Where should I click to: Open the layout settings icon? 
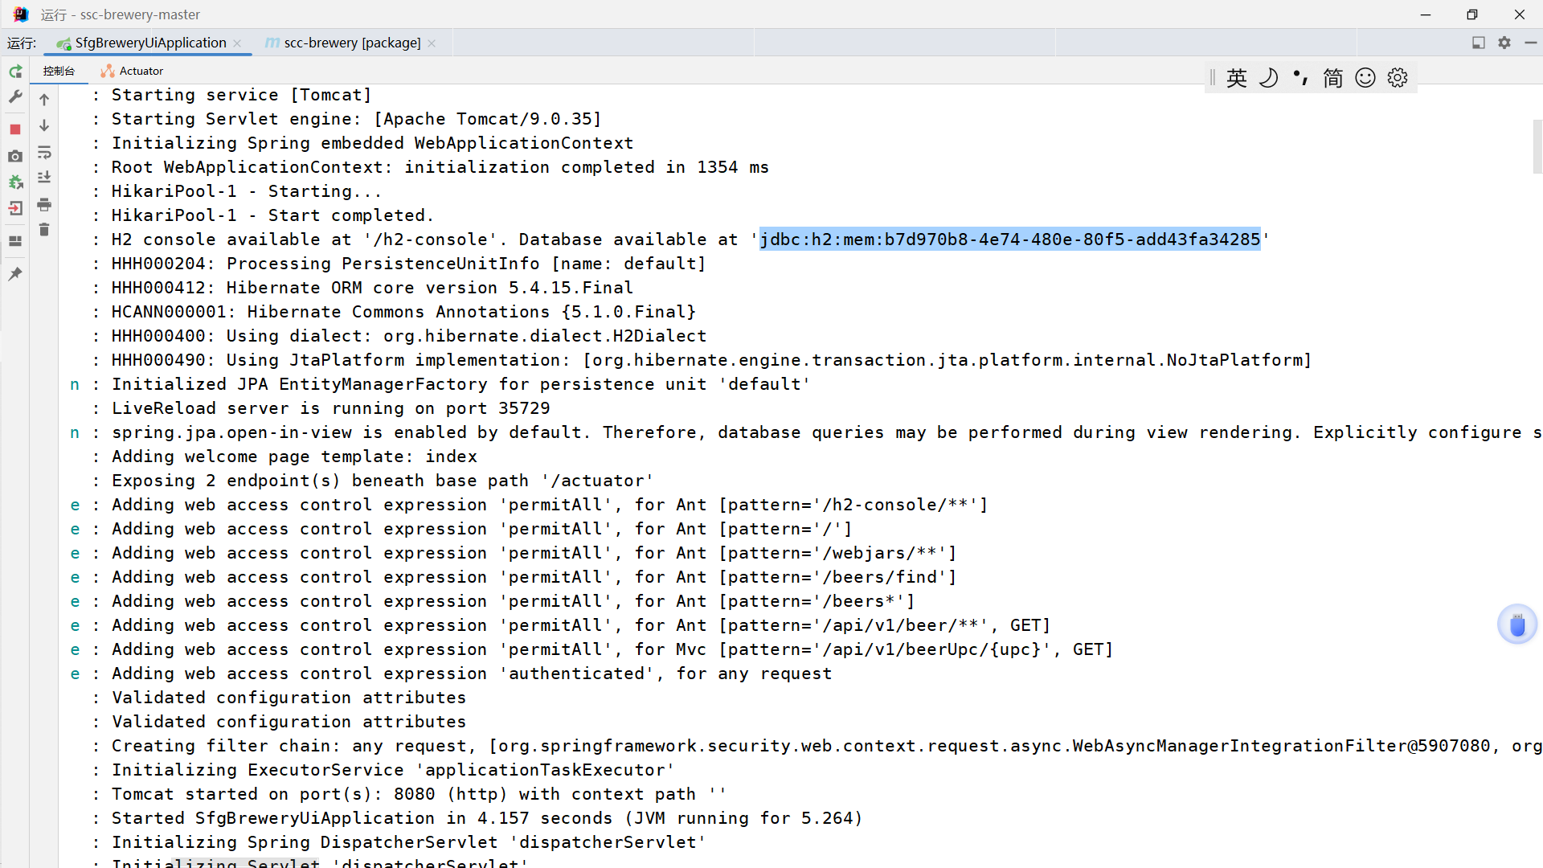(15, 241)
